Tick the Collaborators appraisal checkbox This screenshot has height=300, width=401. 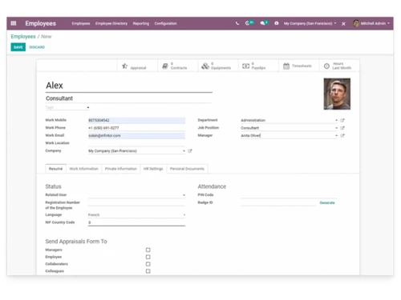pyautogui.click(x=148, y=264)
